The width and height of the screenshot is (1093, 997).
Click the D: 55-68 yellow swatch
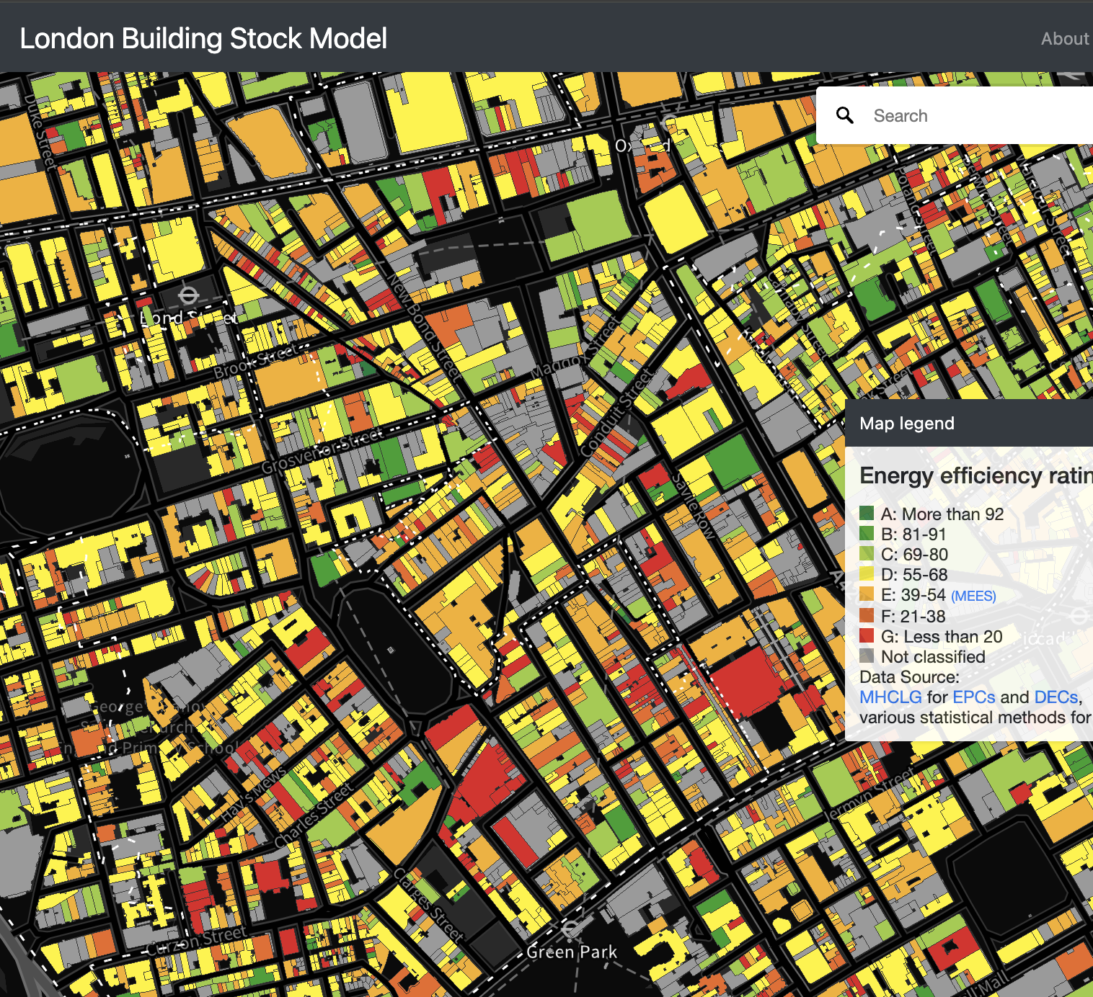[867, 574]
